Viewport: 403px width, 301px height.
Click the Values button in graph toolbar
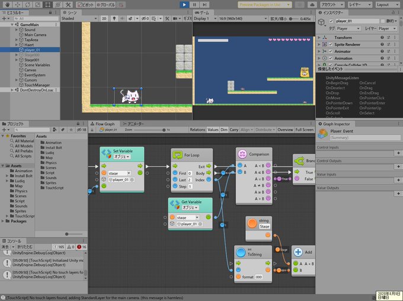(213, 130)
